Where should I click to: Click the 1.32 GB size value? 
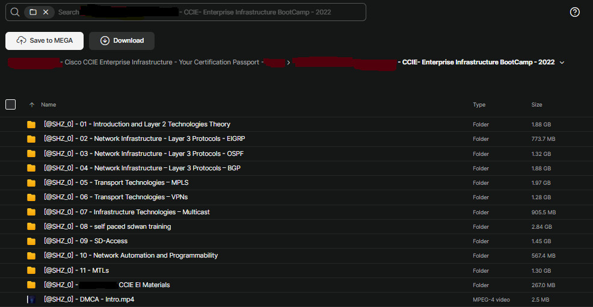tap(541, 153)
